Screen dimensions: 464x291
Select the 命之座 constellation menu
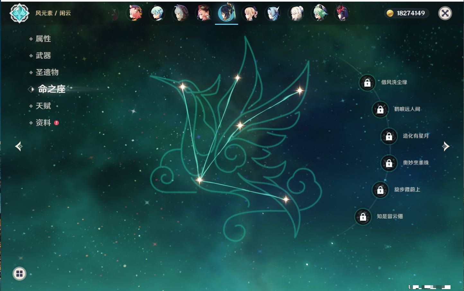pyautogui.click(x=51, y=89)
